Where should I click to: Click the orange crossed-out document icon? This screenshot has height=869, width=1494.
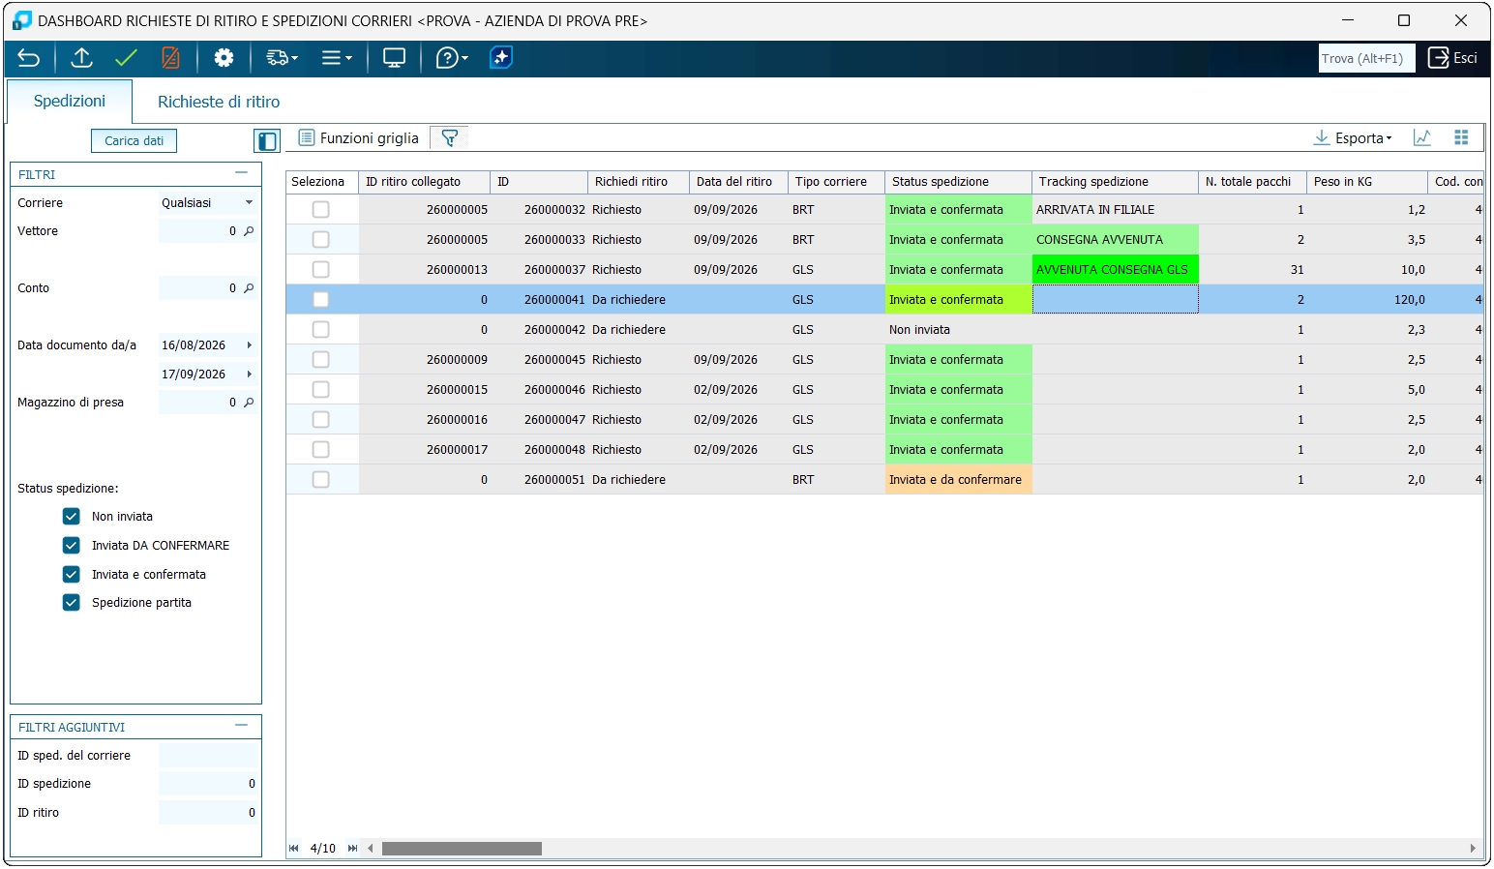tap(170, 58)
